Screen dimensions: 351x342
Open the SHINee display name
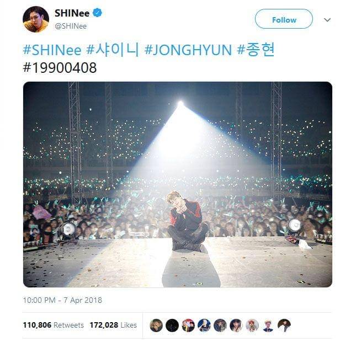(x=72, y=13)
